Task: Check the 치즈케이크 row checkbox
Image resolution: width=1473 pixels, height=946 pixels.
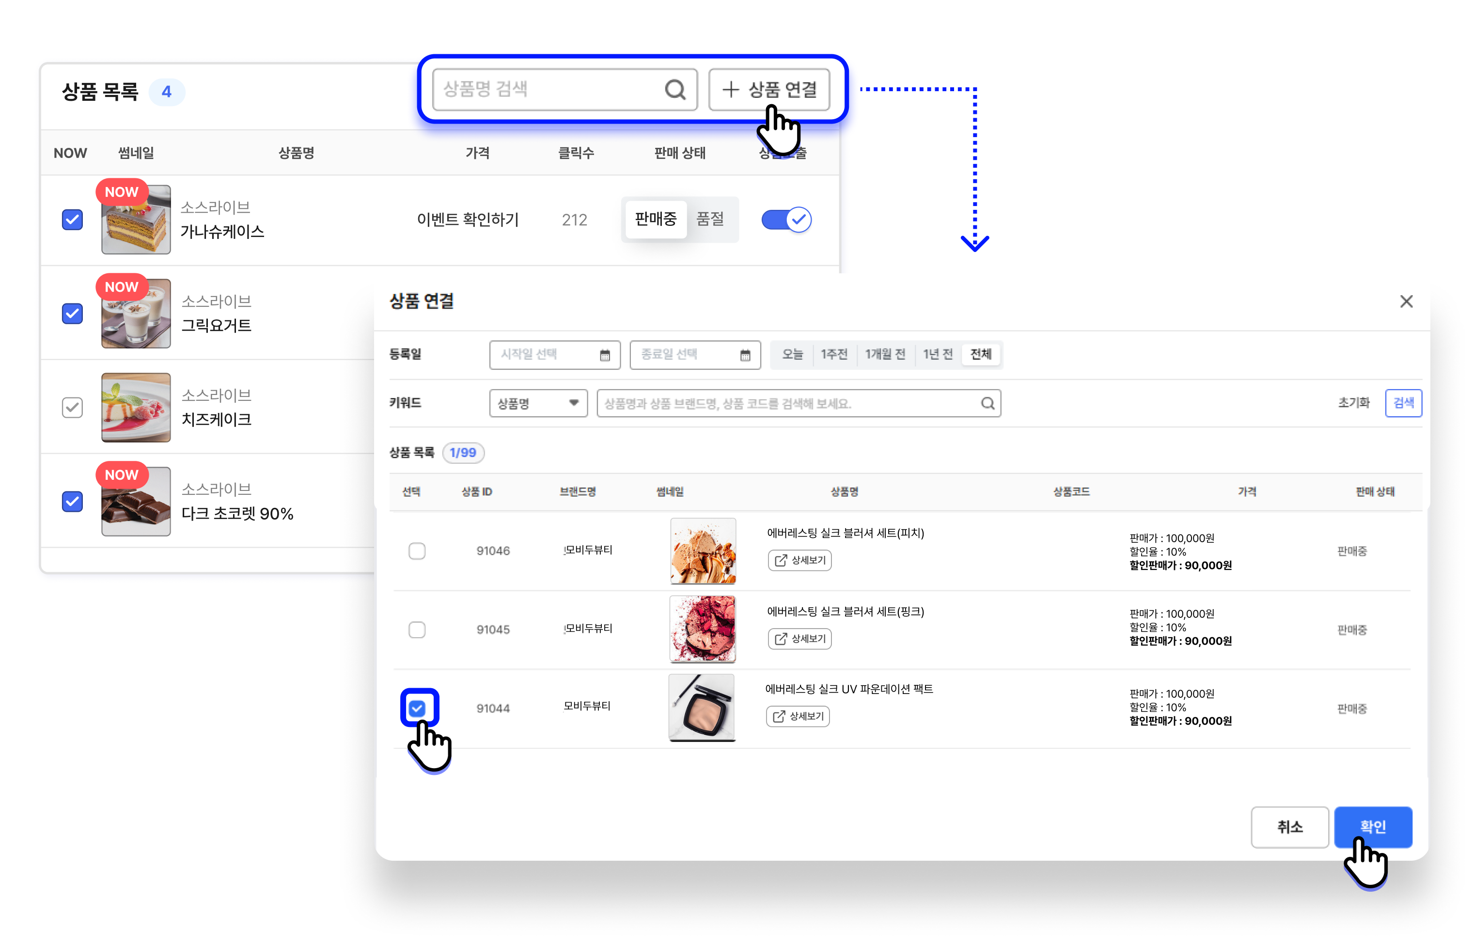Action: 73,407
